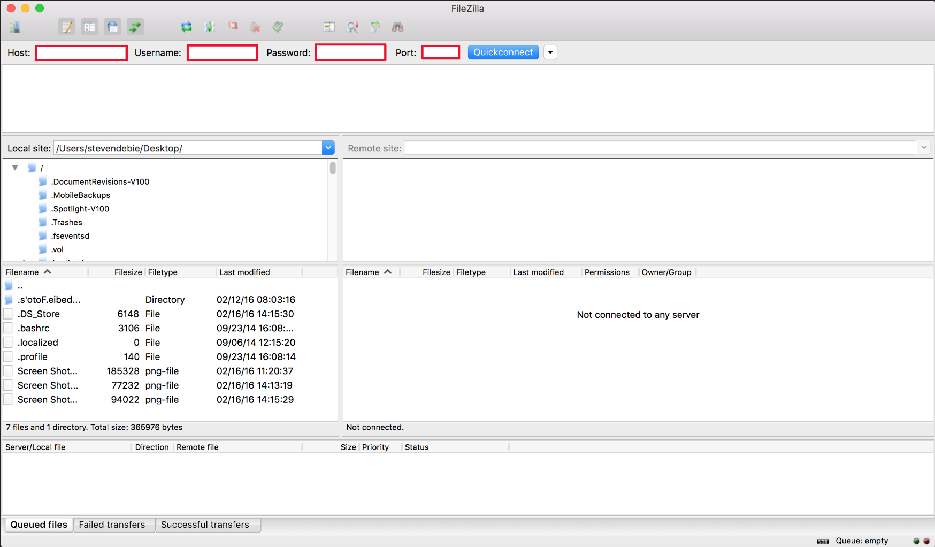
Task: Select the .s'otoF.eibed... directory row
Action: point(170,300)
